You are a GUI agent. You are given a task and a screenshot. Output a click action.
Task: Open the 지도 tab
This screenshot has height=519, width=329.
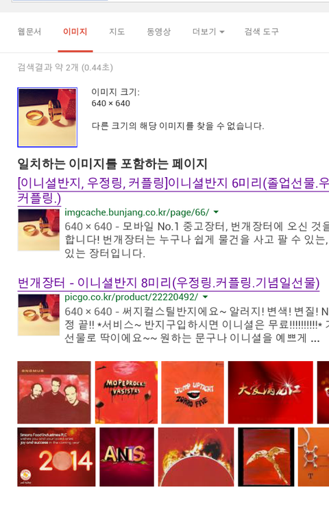117,32
